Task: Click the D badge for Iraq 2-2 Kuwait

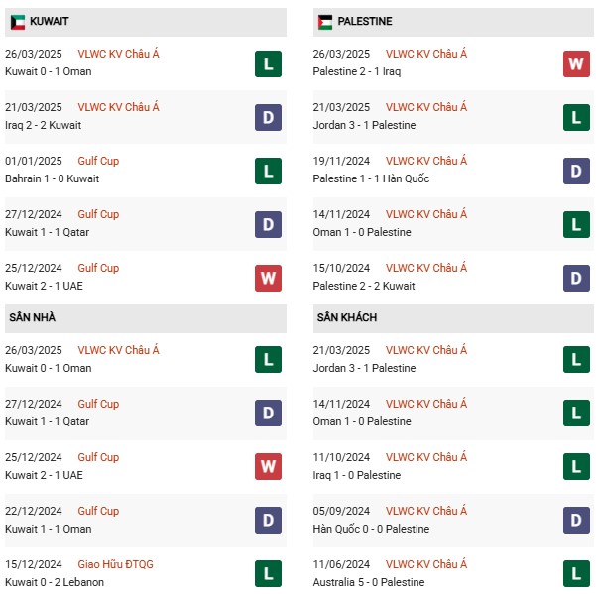Action: pos(268,117)
